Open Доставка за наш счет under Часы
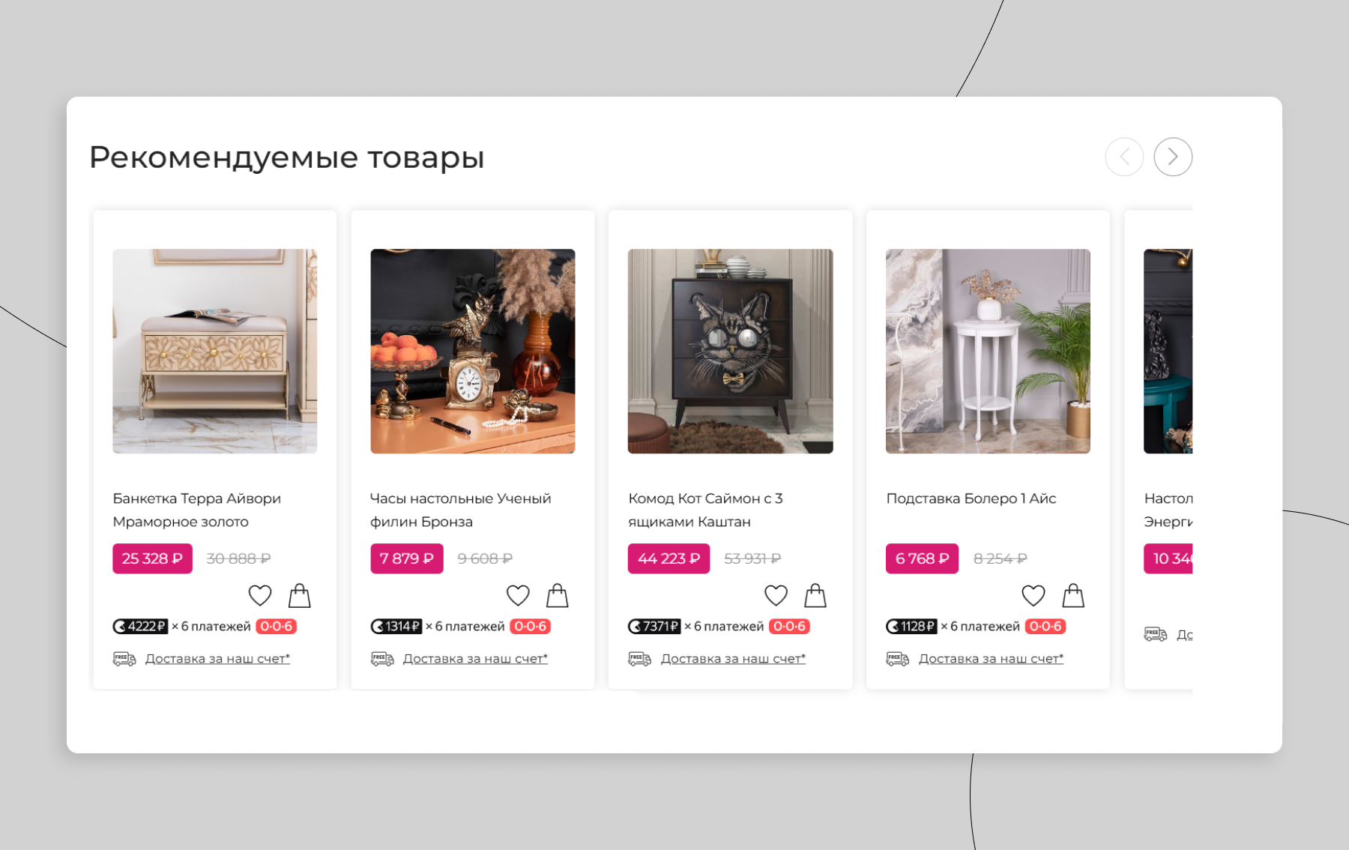1349x850 pixels. point(475,659)
